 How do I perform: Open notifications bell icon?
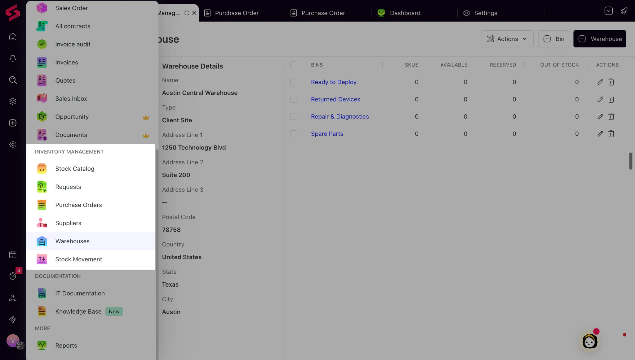tap(13, 58)
